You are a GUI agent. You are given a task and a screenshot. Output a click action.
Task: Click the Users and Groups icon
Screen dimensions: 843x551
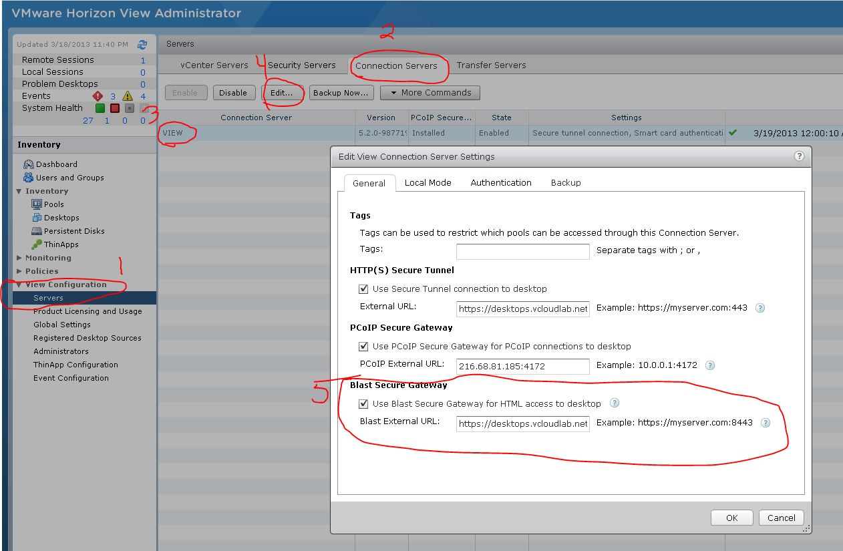(28, 178)
